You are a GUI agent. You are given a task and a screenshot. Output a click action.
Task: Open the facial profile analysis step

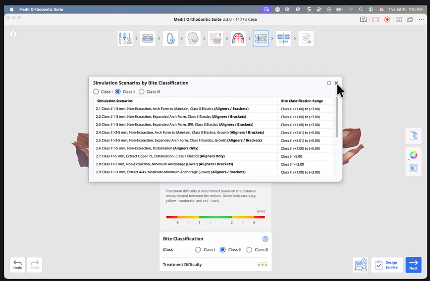(x=193, y=39)
